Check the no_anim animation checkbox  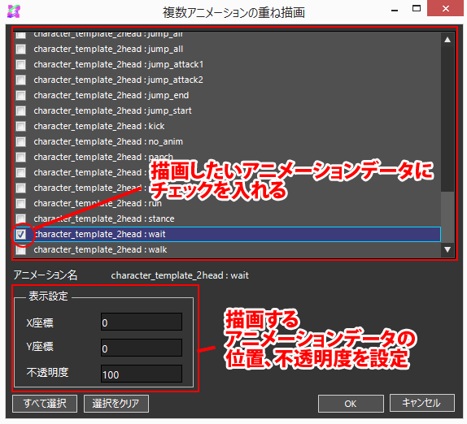pos(21,142)
